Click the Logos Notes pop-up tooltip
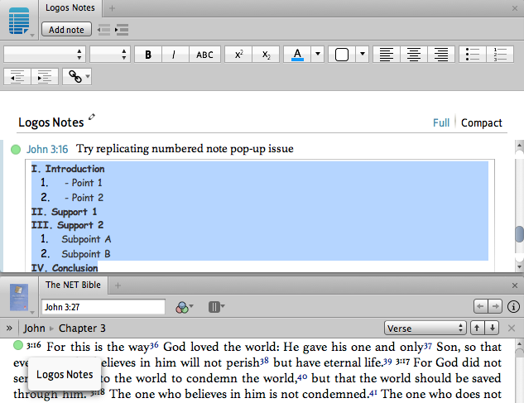Image resolution: width=524 pixels, height=403 pixels. point(65,374)
